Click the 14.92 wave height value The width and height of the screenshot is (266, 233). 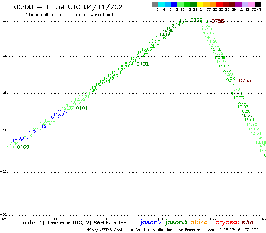click(252, 124)
